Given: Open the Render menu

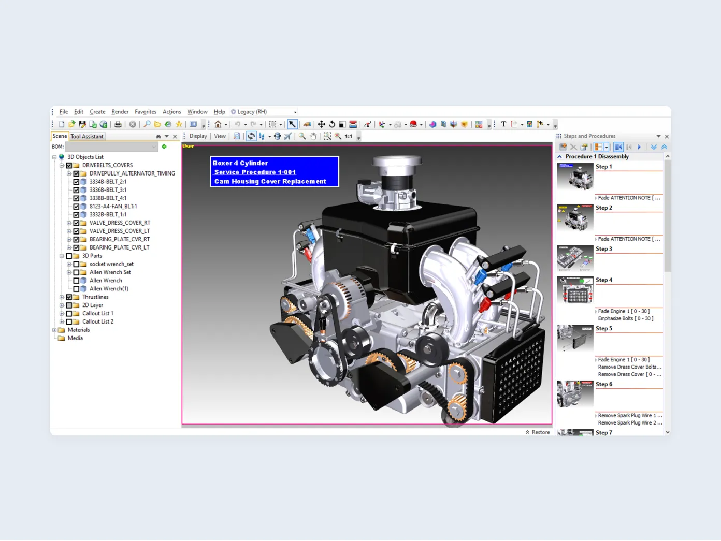Looking at the screenshot, I should 120,112.
